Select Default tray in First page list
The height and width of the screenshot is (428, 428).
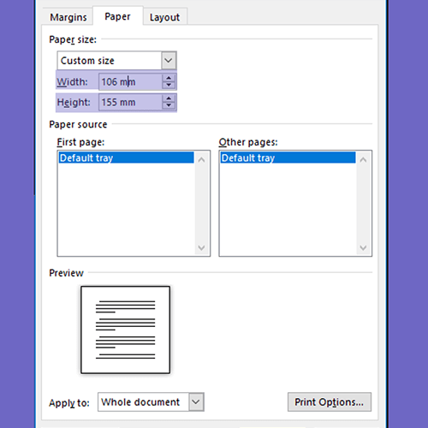126,158
